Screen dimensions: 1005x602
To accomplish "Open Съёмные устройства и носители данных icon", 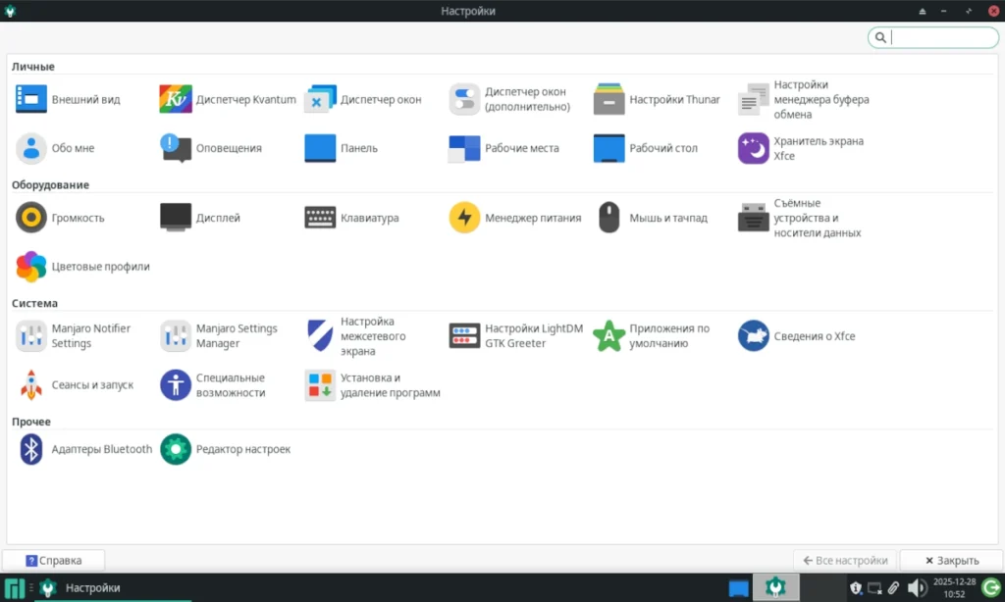I will (753, 218).
